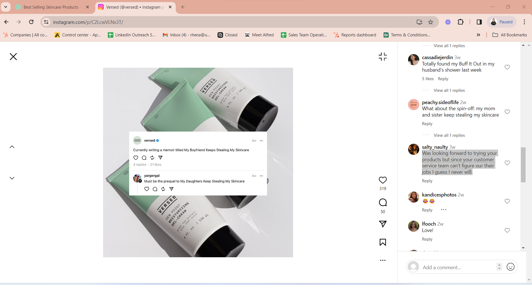The height and width of the screenshot is (285, 532).
Task: Open Terms & Conditions bookmark
Action: [x=407, y=35]
